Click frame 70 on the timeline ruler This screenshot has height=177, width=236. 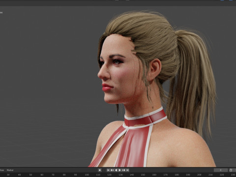coord(53,175)
